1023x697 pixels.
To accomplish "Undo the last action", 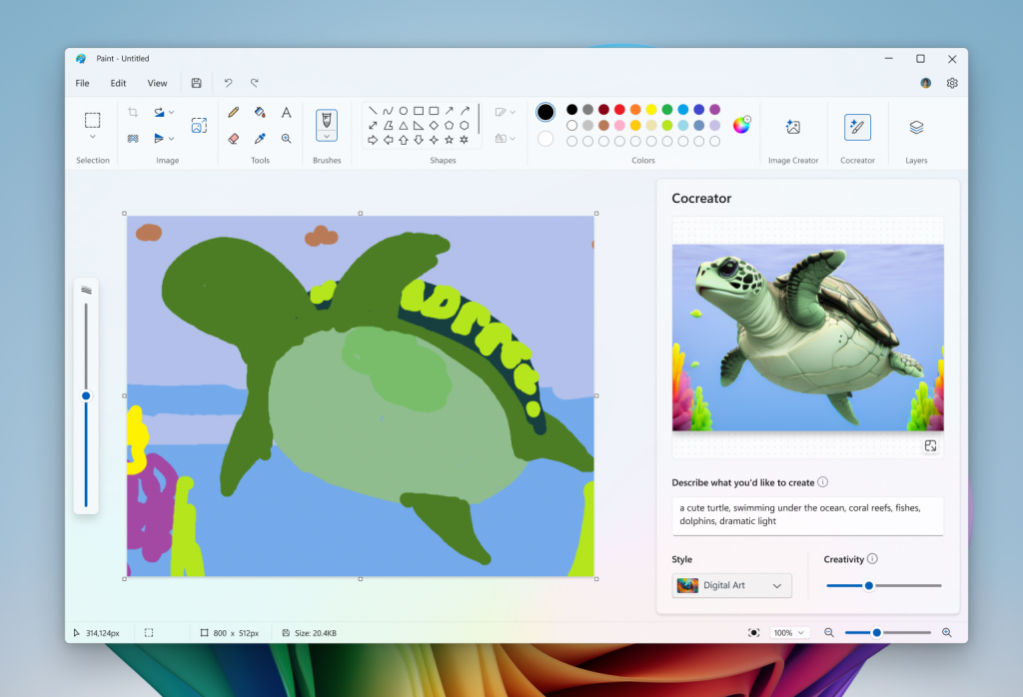I will [228, 83].
